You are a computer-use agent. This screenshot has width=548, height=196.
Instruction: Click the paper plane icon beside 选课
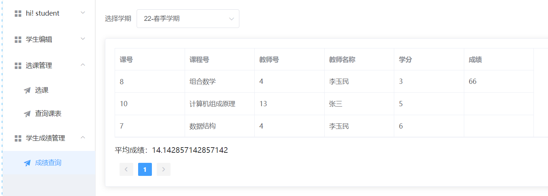click(x=27, y=90)
